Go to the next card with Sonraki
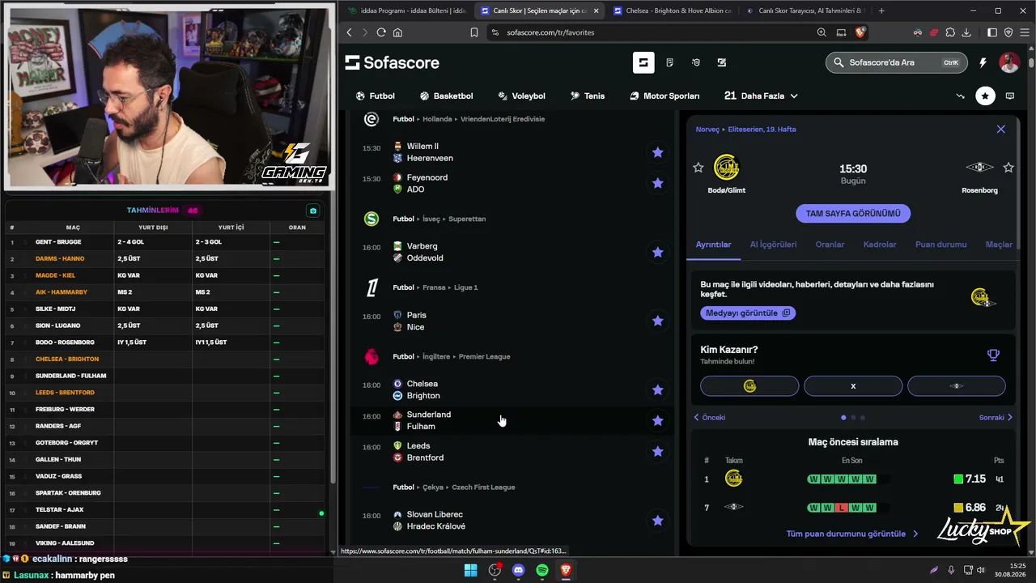The width and height of the screenshot is (1036, 583). [x=996, y=418]
